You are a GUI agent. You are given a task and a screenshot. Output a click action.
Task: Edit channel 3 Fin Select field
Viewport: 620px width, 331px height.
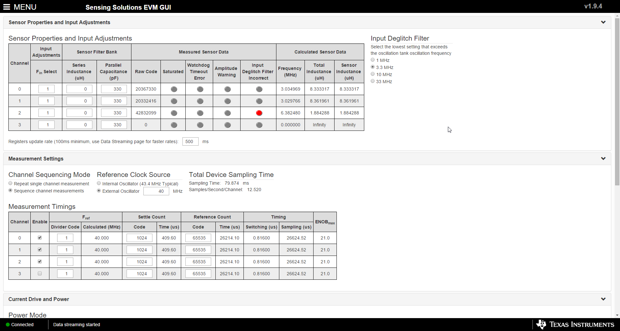tap(46, 125)
